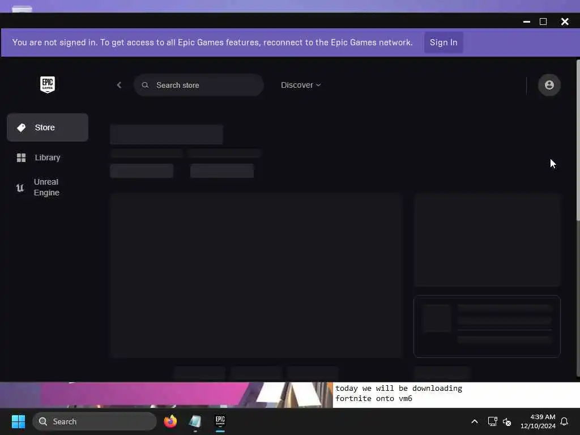Viewport: 580px width, 435px height.
Task: Click the Epic Games logo in sidebar
Action: pos(48,85)
